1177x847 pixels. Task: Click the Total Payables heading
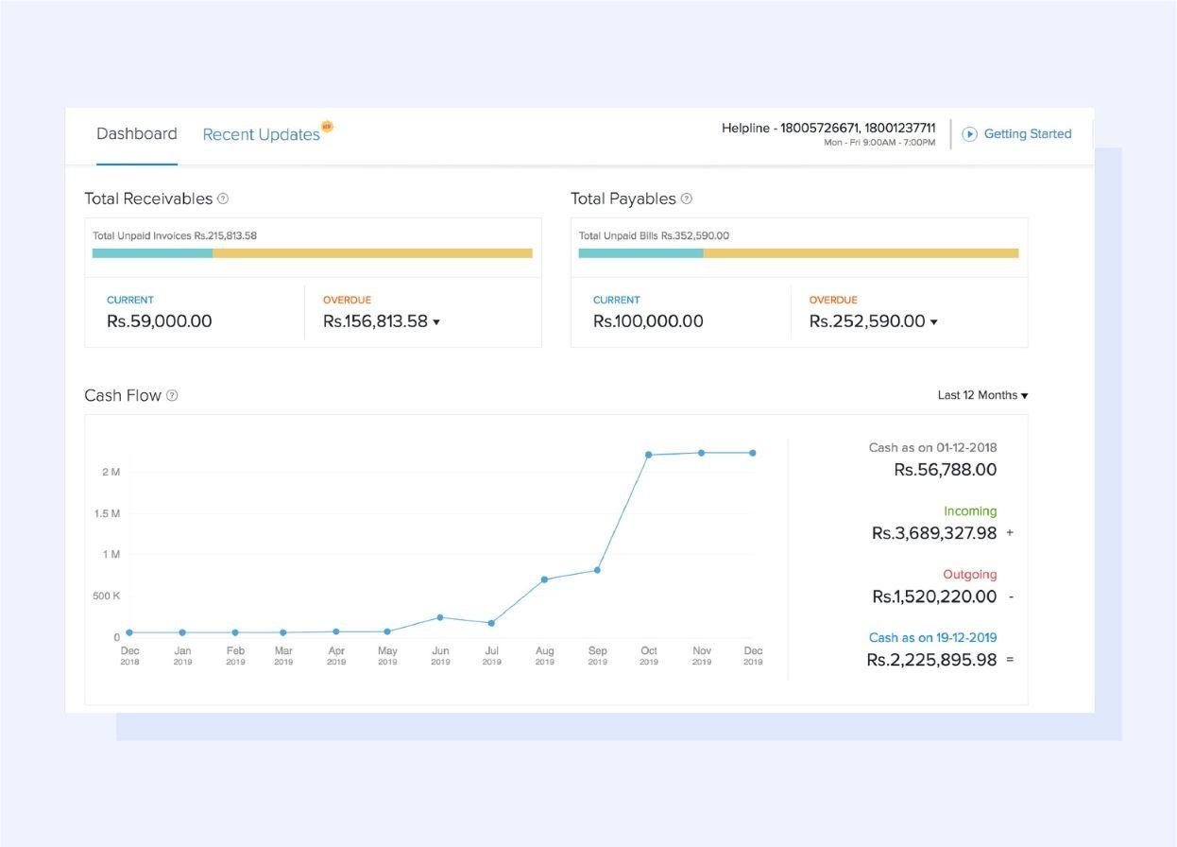pyautogui.click(x=623, y=199)
